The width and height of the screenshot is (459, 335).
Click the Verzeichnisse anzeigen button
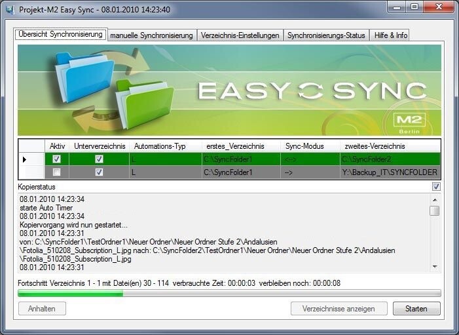[339, 309]
